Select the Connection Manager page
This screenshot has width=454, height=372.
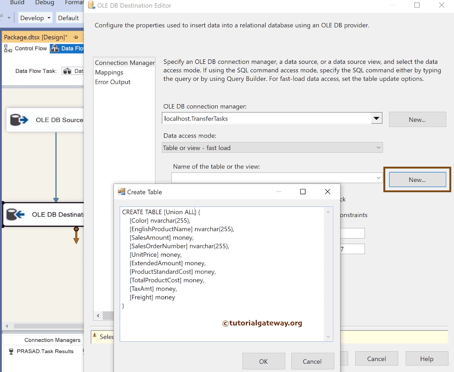point(125,63)
